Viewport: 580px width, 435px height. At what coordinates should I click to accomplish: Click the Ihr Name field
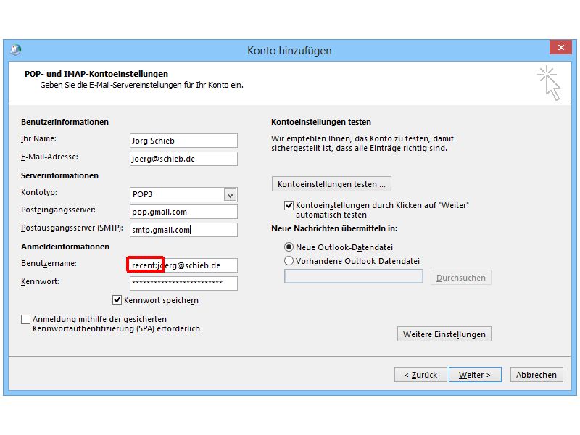pos(183,141)
